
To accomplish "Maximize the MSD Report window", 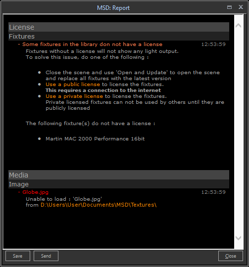I will tap(229, 7).
